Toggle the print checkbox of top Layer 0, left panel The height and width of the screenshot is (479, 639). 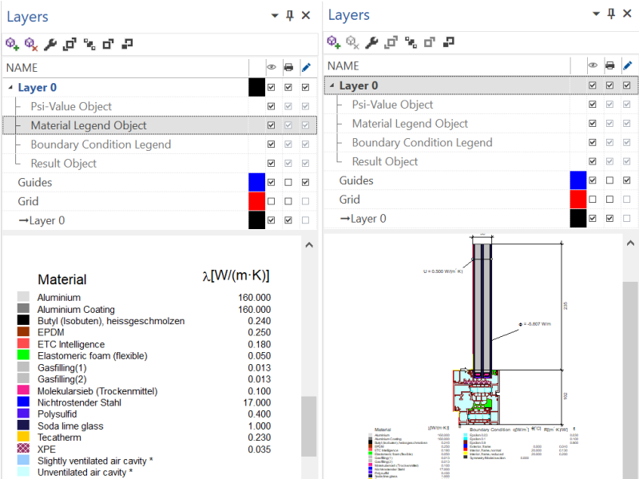click(x=288, y=87)
